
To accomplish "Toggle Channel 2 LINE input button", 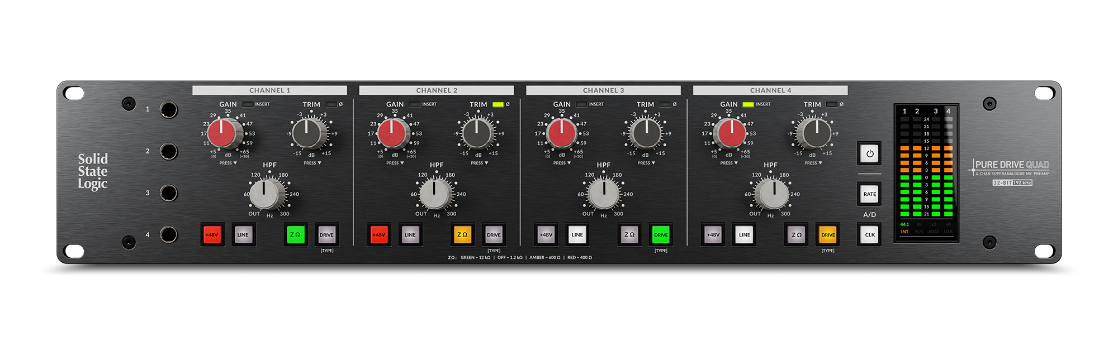I will click(x=410, y=235).
